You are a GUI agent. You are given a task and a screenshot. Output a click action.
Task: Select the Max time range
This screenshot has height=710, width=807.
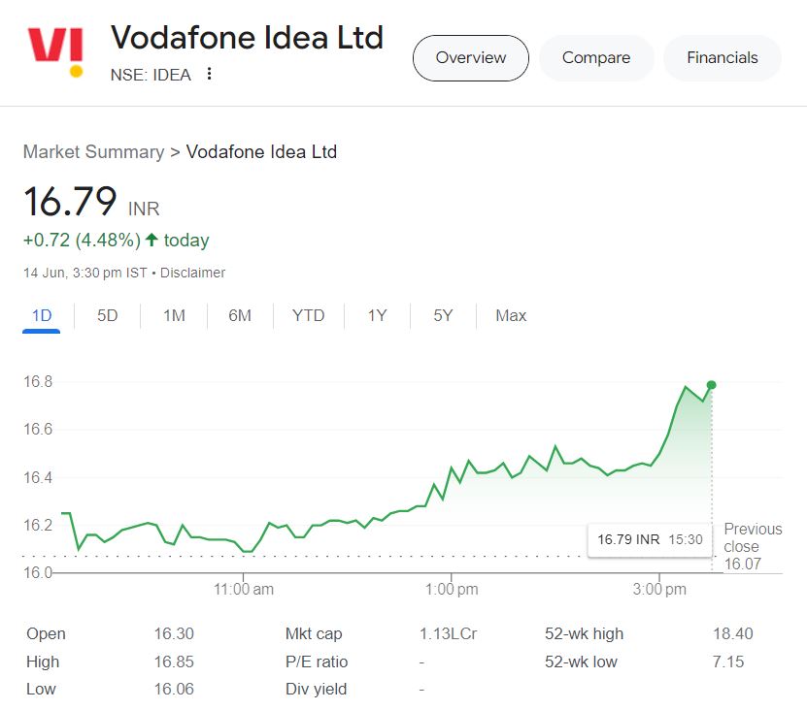click(511, 315)
